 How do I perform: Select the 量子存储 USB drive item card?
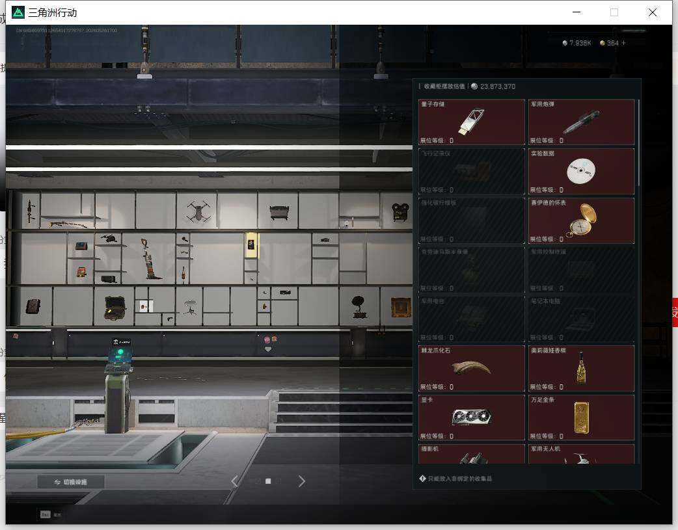[471, 122]
